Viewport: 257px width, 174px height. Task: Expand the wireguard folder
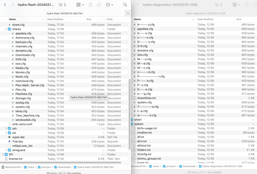click(6, 150)
